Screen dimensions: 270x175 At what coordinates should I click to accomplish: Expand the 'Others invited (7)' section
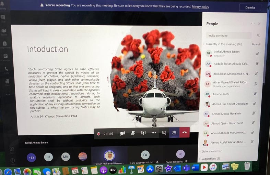click(212, 151)
